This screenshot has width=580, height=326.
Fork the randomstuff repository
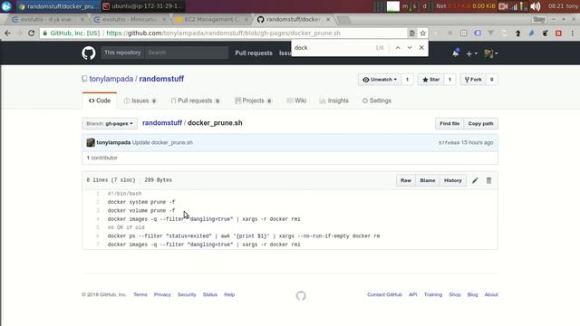coord(473,80)
